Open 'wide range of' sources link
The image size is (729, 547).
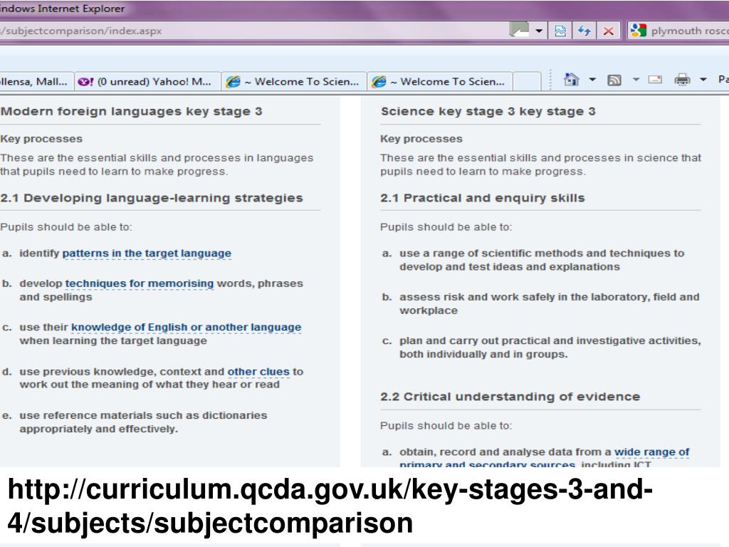(652, 452)
